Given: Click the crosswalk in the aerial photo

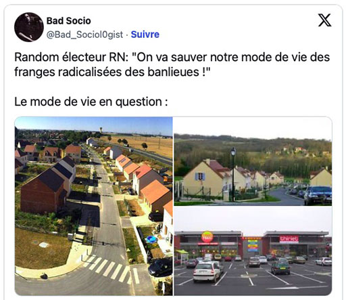Looking at the screenshot, I should (x=111, y=268).
